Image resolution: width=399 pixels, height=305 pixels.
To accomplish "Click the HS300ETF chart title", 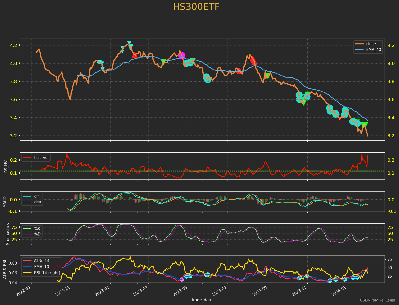I will click(196, 7).
